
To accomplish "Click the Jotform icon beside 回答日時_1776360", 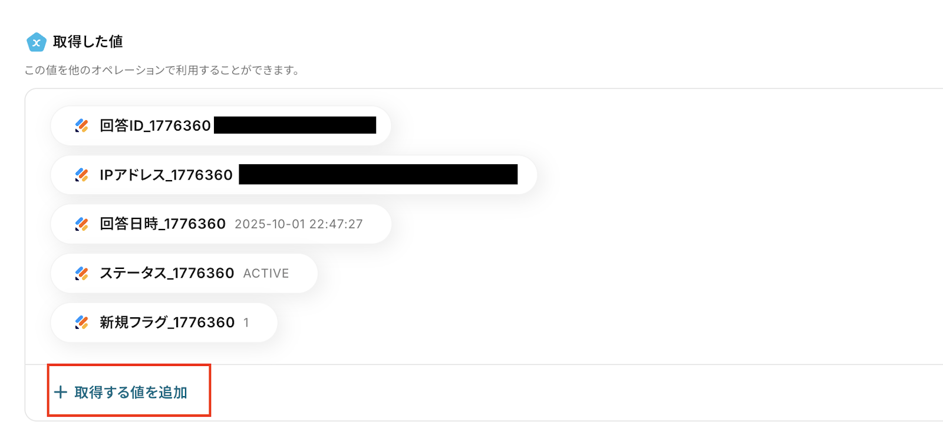I will tap(82, 224).
